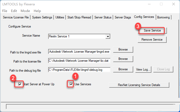Viewport: 180px width, 112px height.
Task: Toggle Start Server at Power Up checkbox
Action: [x=20, y=84]
